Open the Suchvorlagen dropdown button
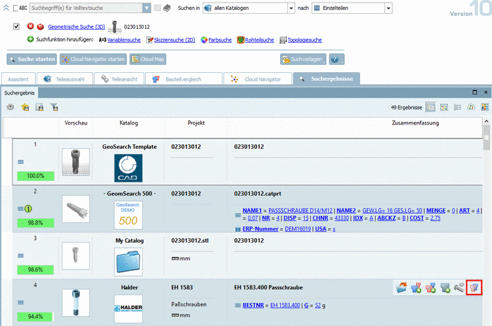 click(x=303, y=59)
